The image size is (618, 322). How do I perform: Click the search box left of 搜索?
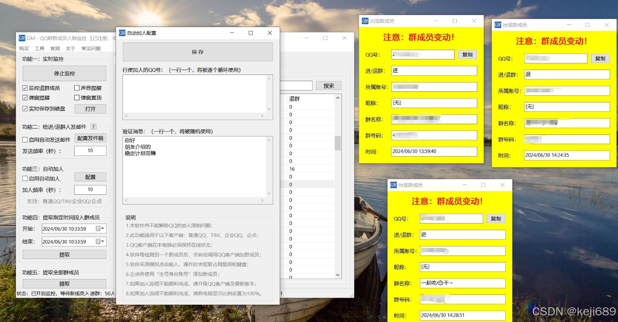296,86
